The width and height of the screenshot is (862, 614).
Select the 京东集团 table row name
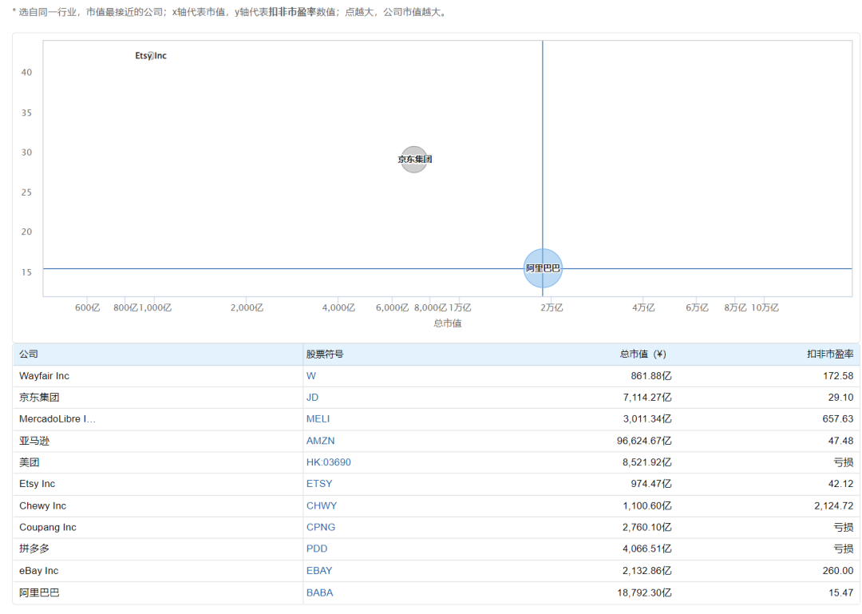(x=39, y=398)
